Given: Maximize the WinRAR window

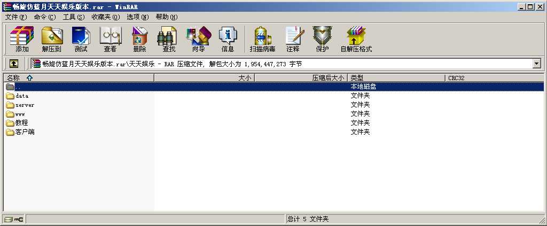Looking at the screenshot, I should (x=530, y=6).
